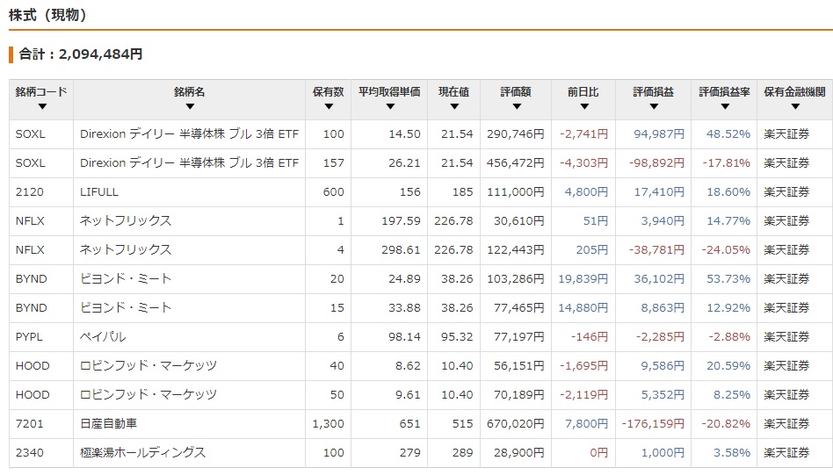
Task: Select the 19,839円 day change value
Action: click(x=583, y=279)
